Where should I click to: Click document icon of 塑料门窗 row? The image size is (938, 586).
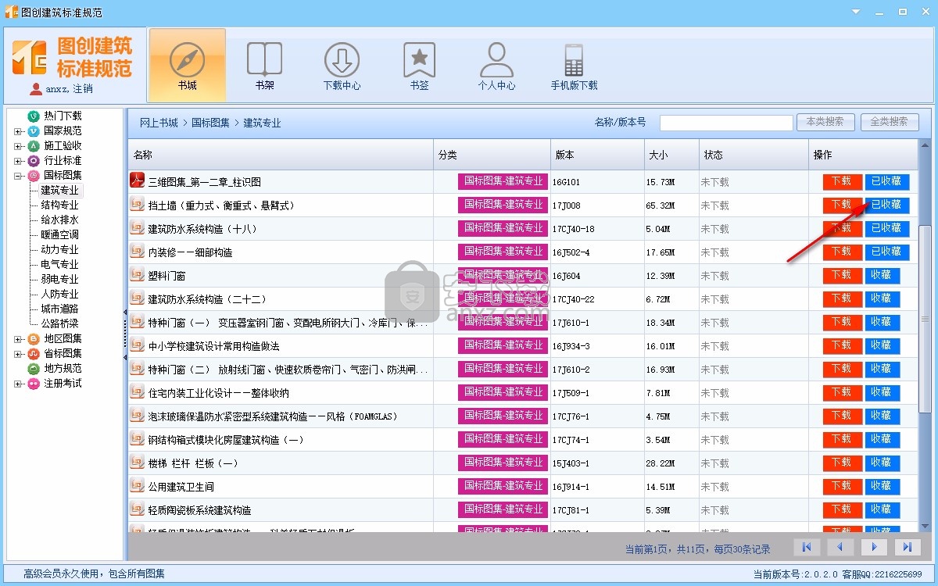pyautogui.click(x=137, y=275)
